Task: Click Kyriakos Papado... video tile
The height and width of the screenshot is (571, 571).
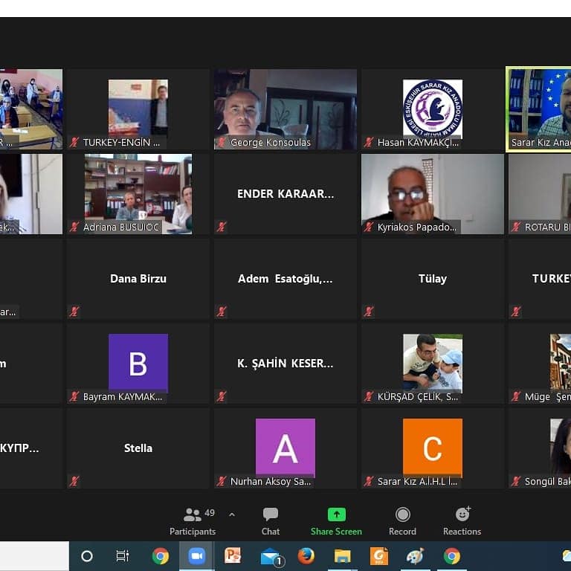Action: (x=432, y=193)
